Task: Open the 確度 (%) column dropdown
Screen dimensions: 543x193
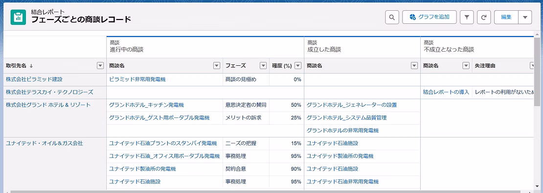Action: click(297, 66)
